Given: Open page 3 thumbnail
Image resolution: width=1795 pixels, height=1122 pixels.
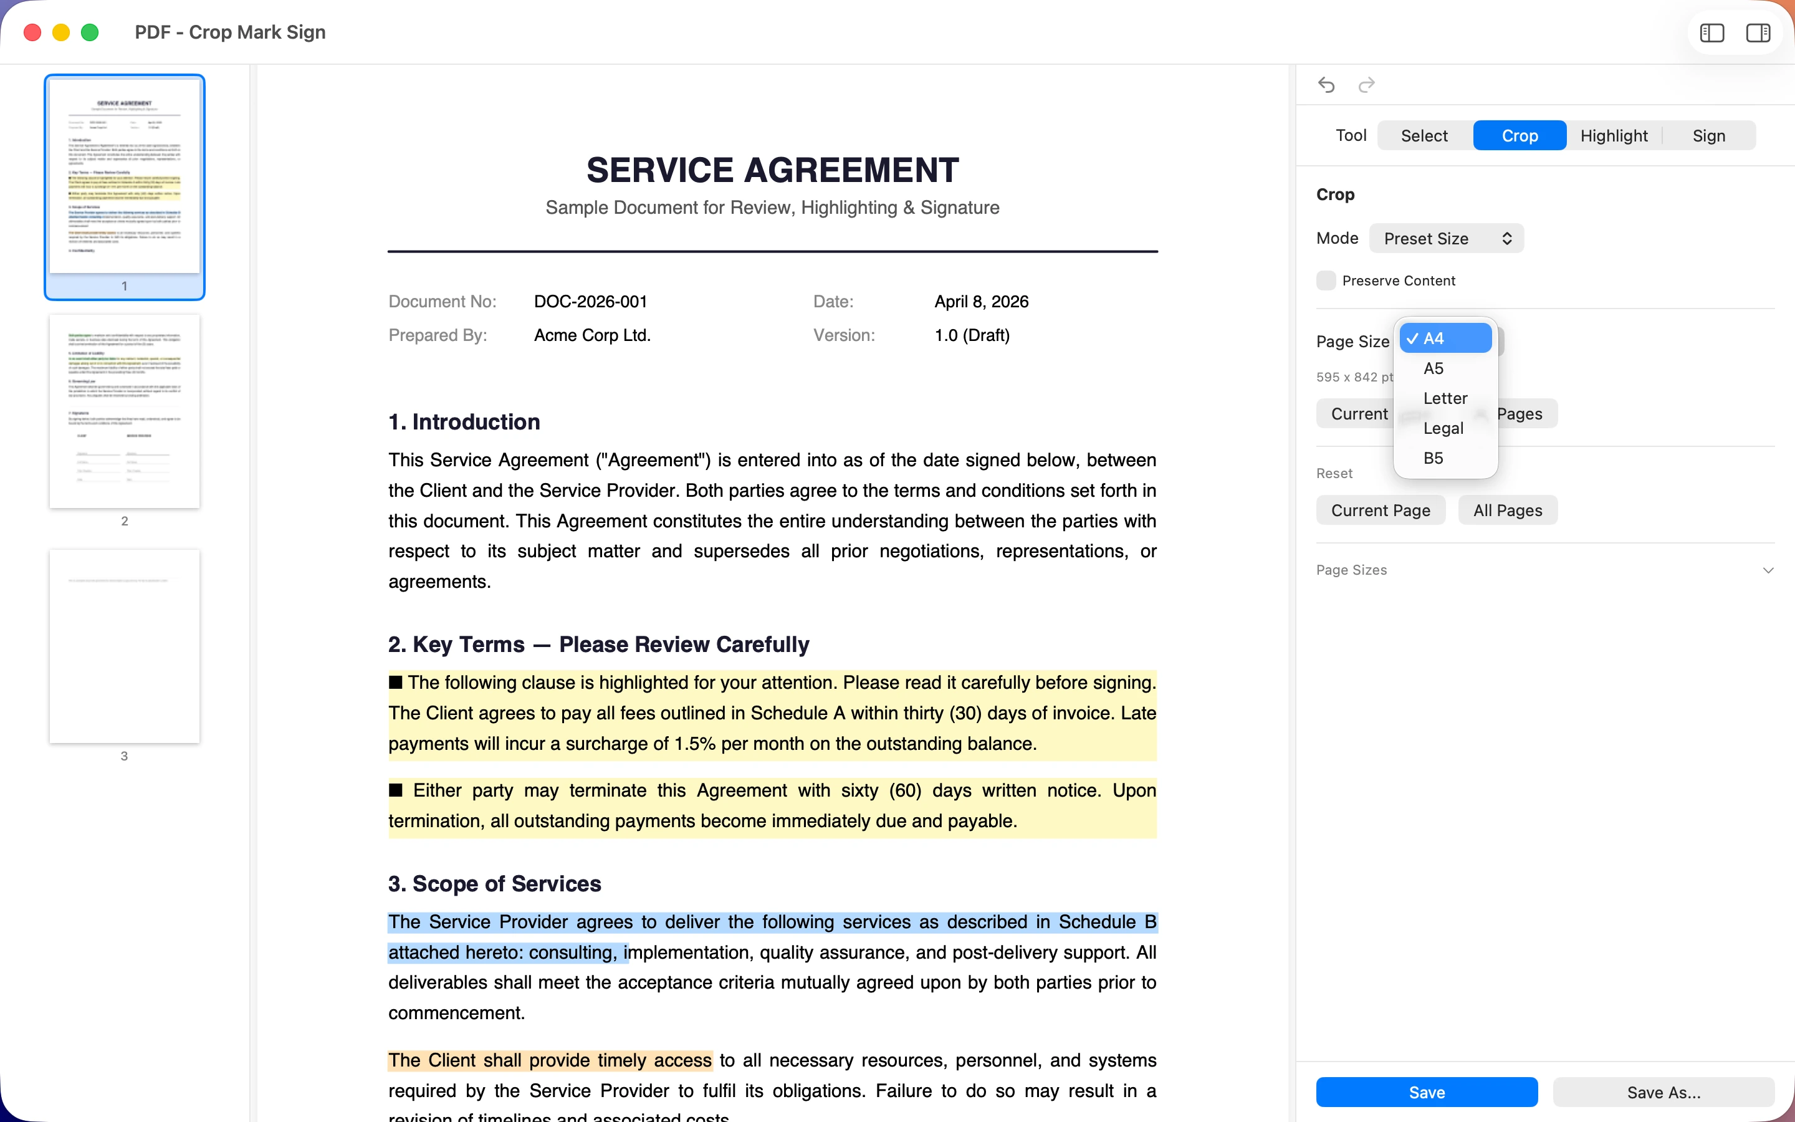Looking at the screenshot, I should click(x=125, y=646).
